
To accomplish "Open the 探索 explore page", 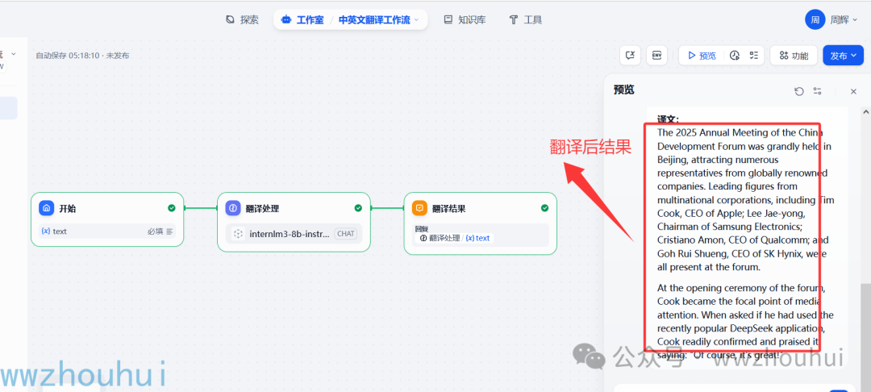I will click(242, 20).
